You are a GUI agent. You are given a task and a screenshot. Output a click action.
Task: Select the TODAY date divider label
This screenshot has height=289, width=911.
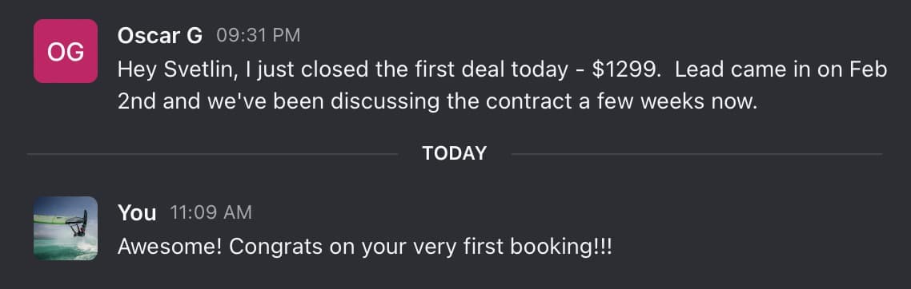click(455, 153)
